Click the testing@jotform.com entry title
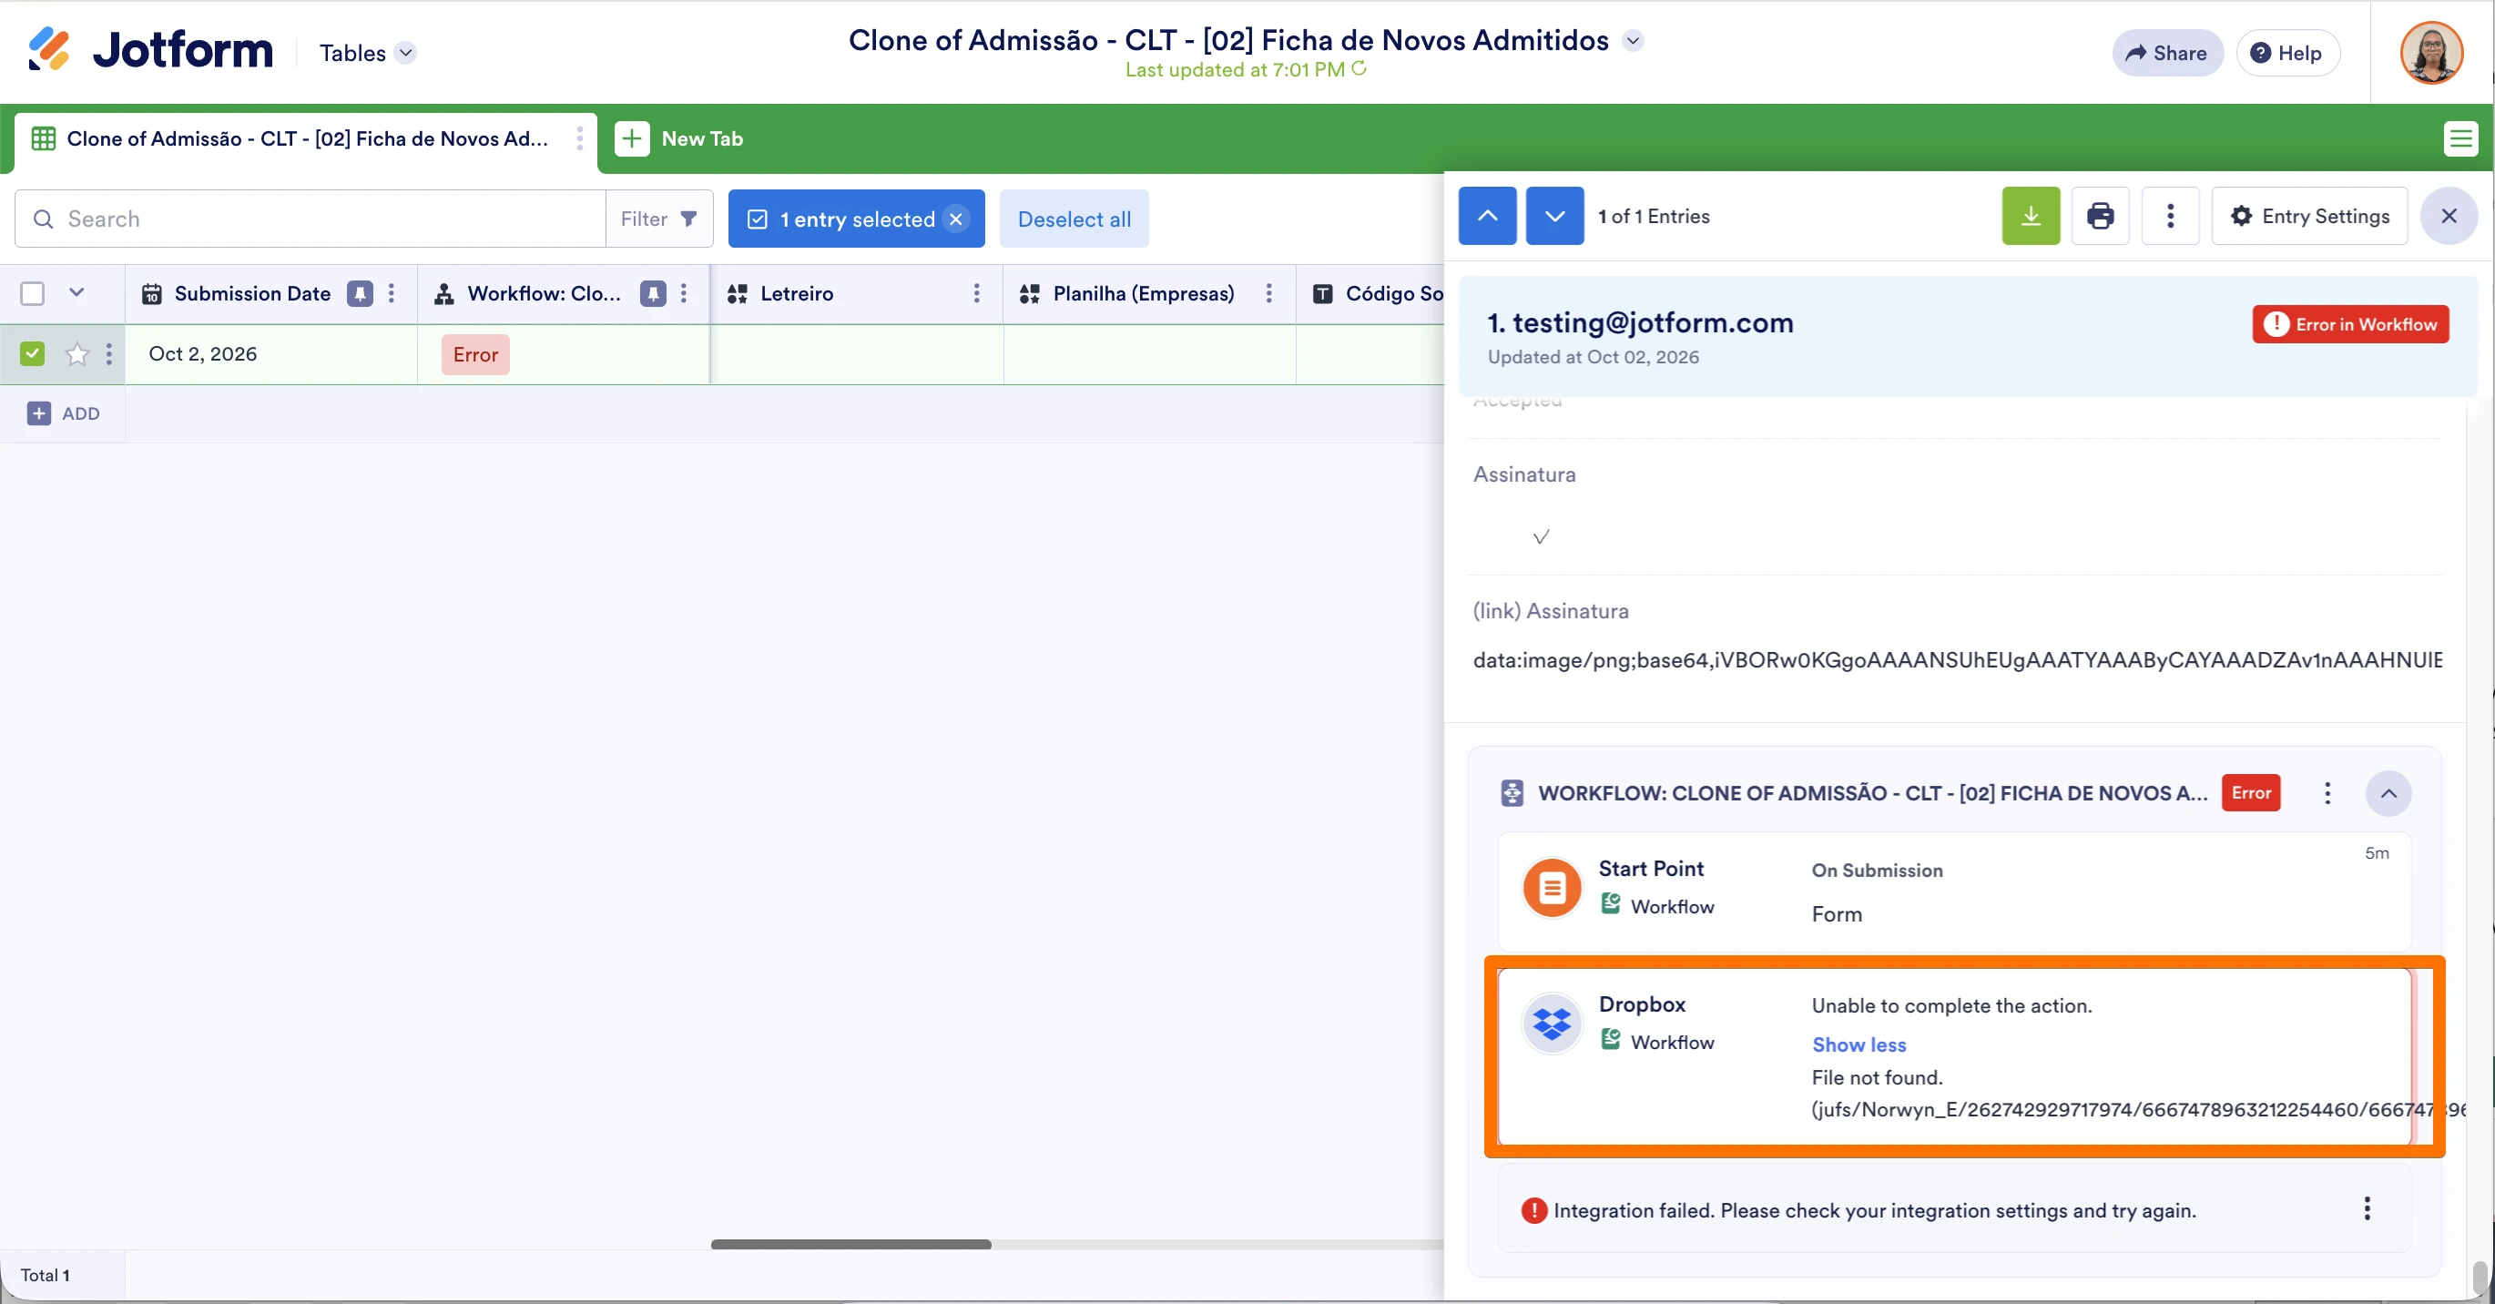The image size is (2495, 1304). point(1640,322)
